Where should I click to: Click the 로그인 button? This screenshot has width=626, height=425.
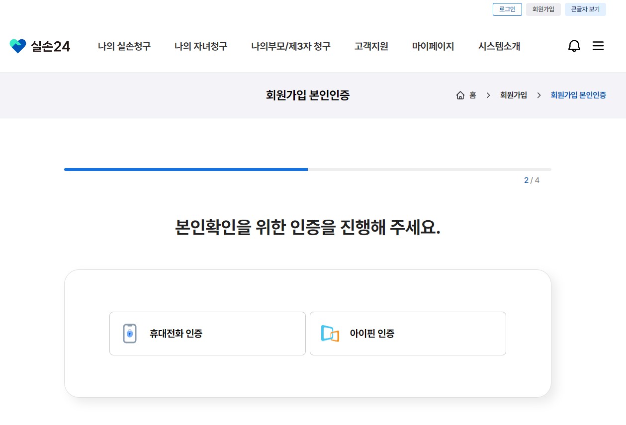click(x=507, y=9)
